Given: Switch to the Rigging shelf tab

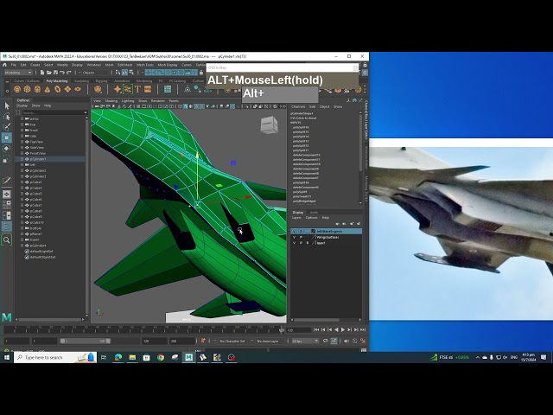Looking at the screenshot, I should 101,80.
